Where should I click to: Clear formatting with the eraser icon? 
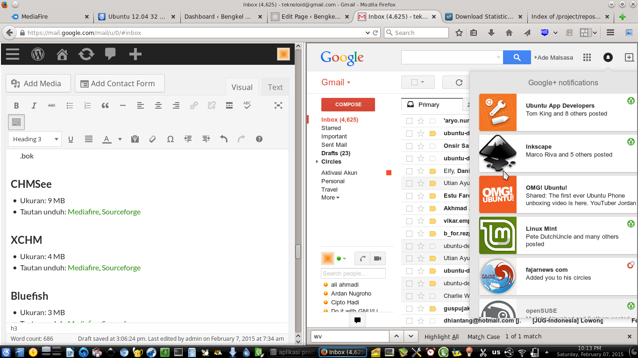(152, 139)
